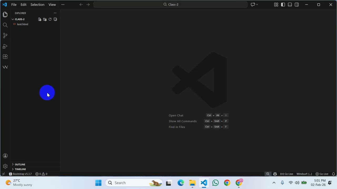The width and height of the screenshot is (337, 189).
Task: Open the notifications bell in status bar
Action: [x=333, y=174]
